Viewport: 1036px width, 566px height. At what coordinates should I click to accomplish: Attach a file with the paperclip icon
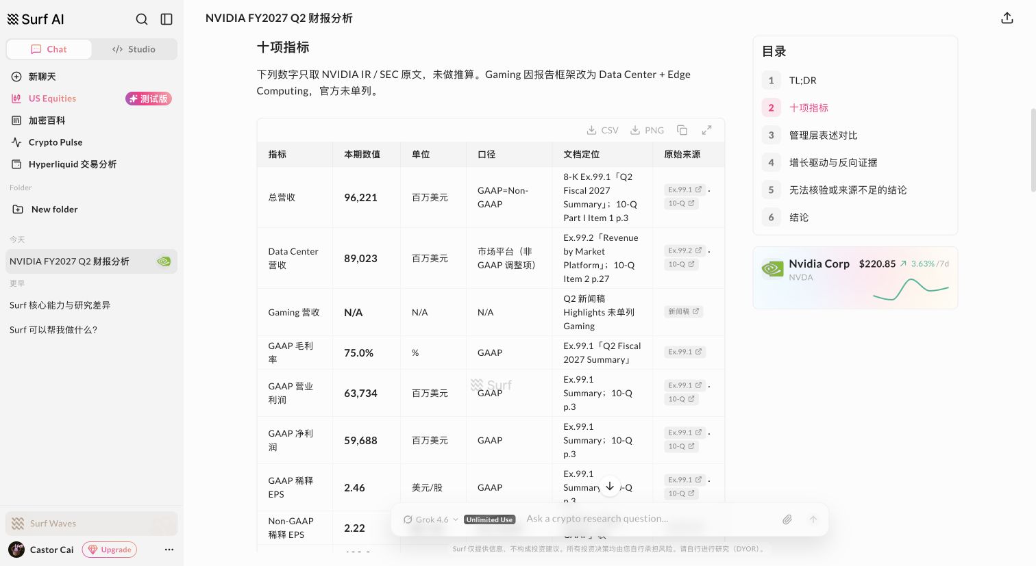[x=787, y=519]
